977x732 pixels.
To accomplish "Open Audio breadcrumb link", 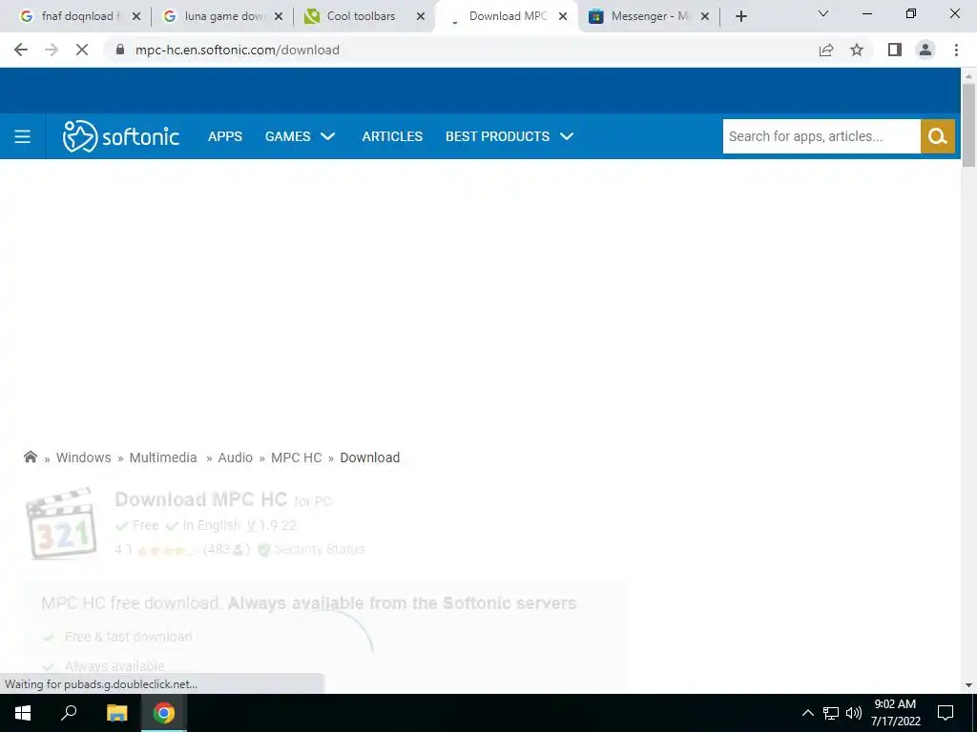I will click(x=235, y=457).
